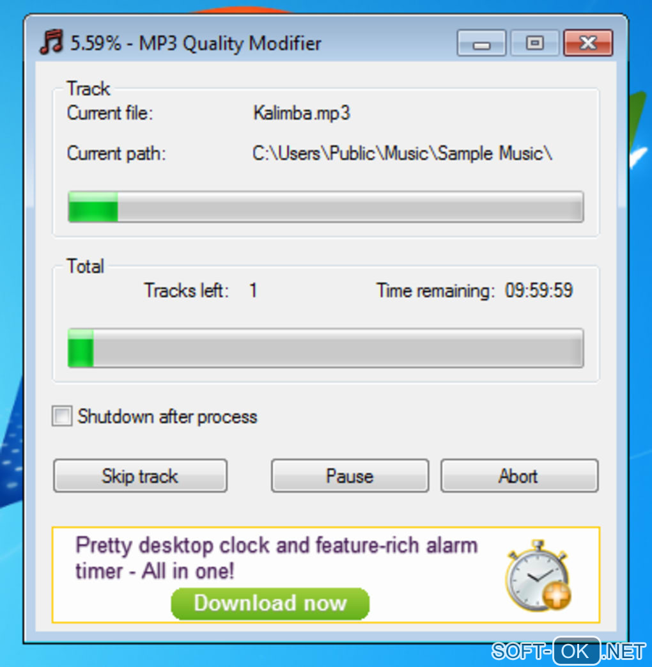The width and height of the screenshot is (652, 667).
Task: Enable Shutdown after process checkbox
Action: (62, 416)
